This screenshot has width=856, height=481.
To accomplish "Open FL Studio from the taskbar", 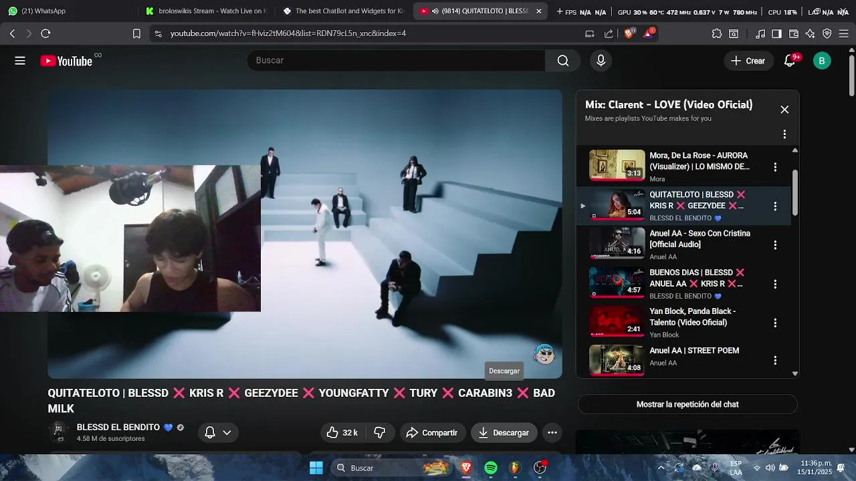I will (x=515, y=468).
